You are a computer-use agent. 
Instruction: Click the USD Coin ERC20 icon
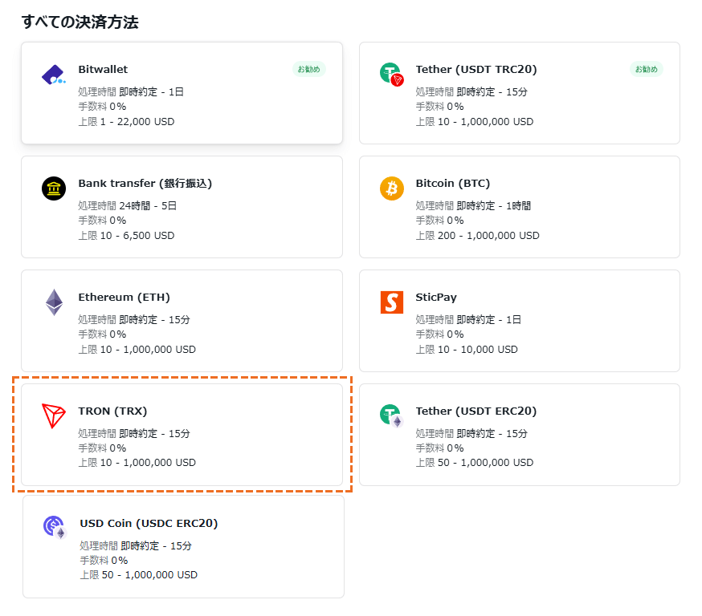pos(55,528)
